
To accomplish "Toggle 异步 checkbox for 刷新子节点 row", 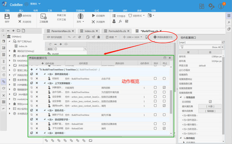I will tap(155, 115).
